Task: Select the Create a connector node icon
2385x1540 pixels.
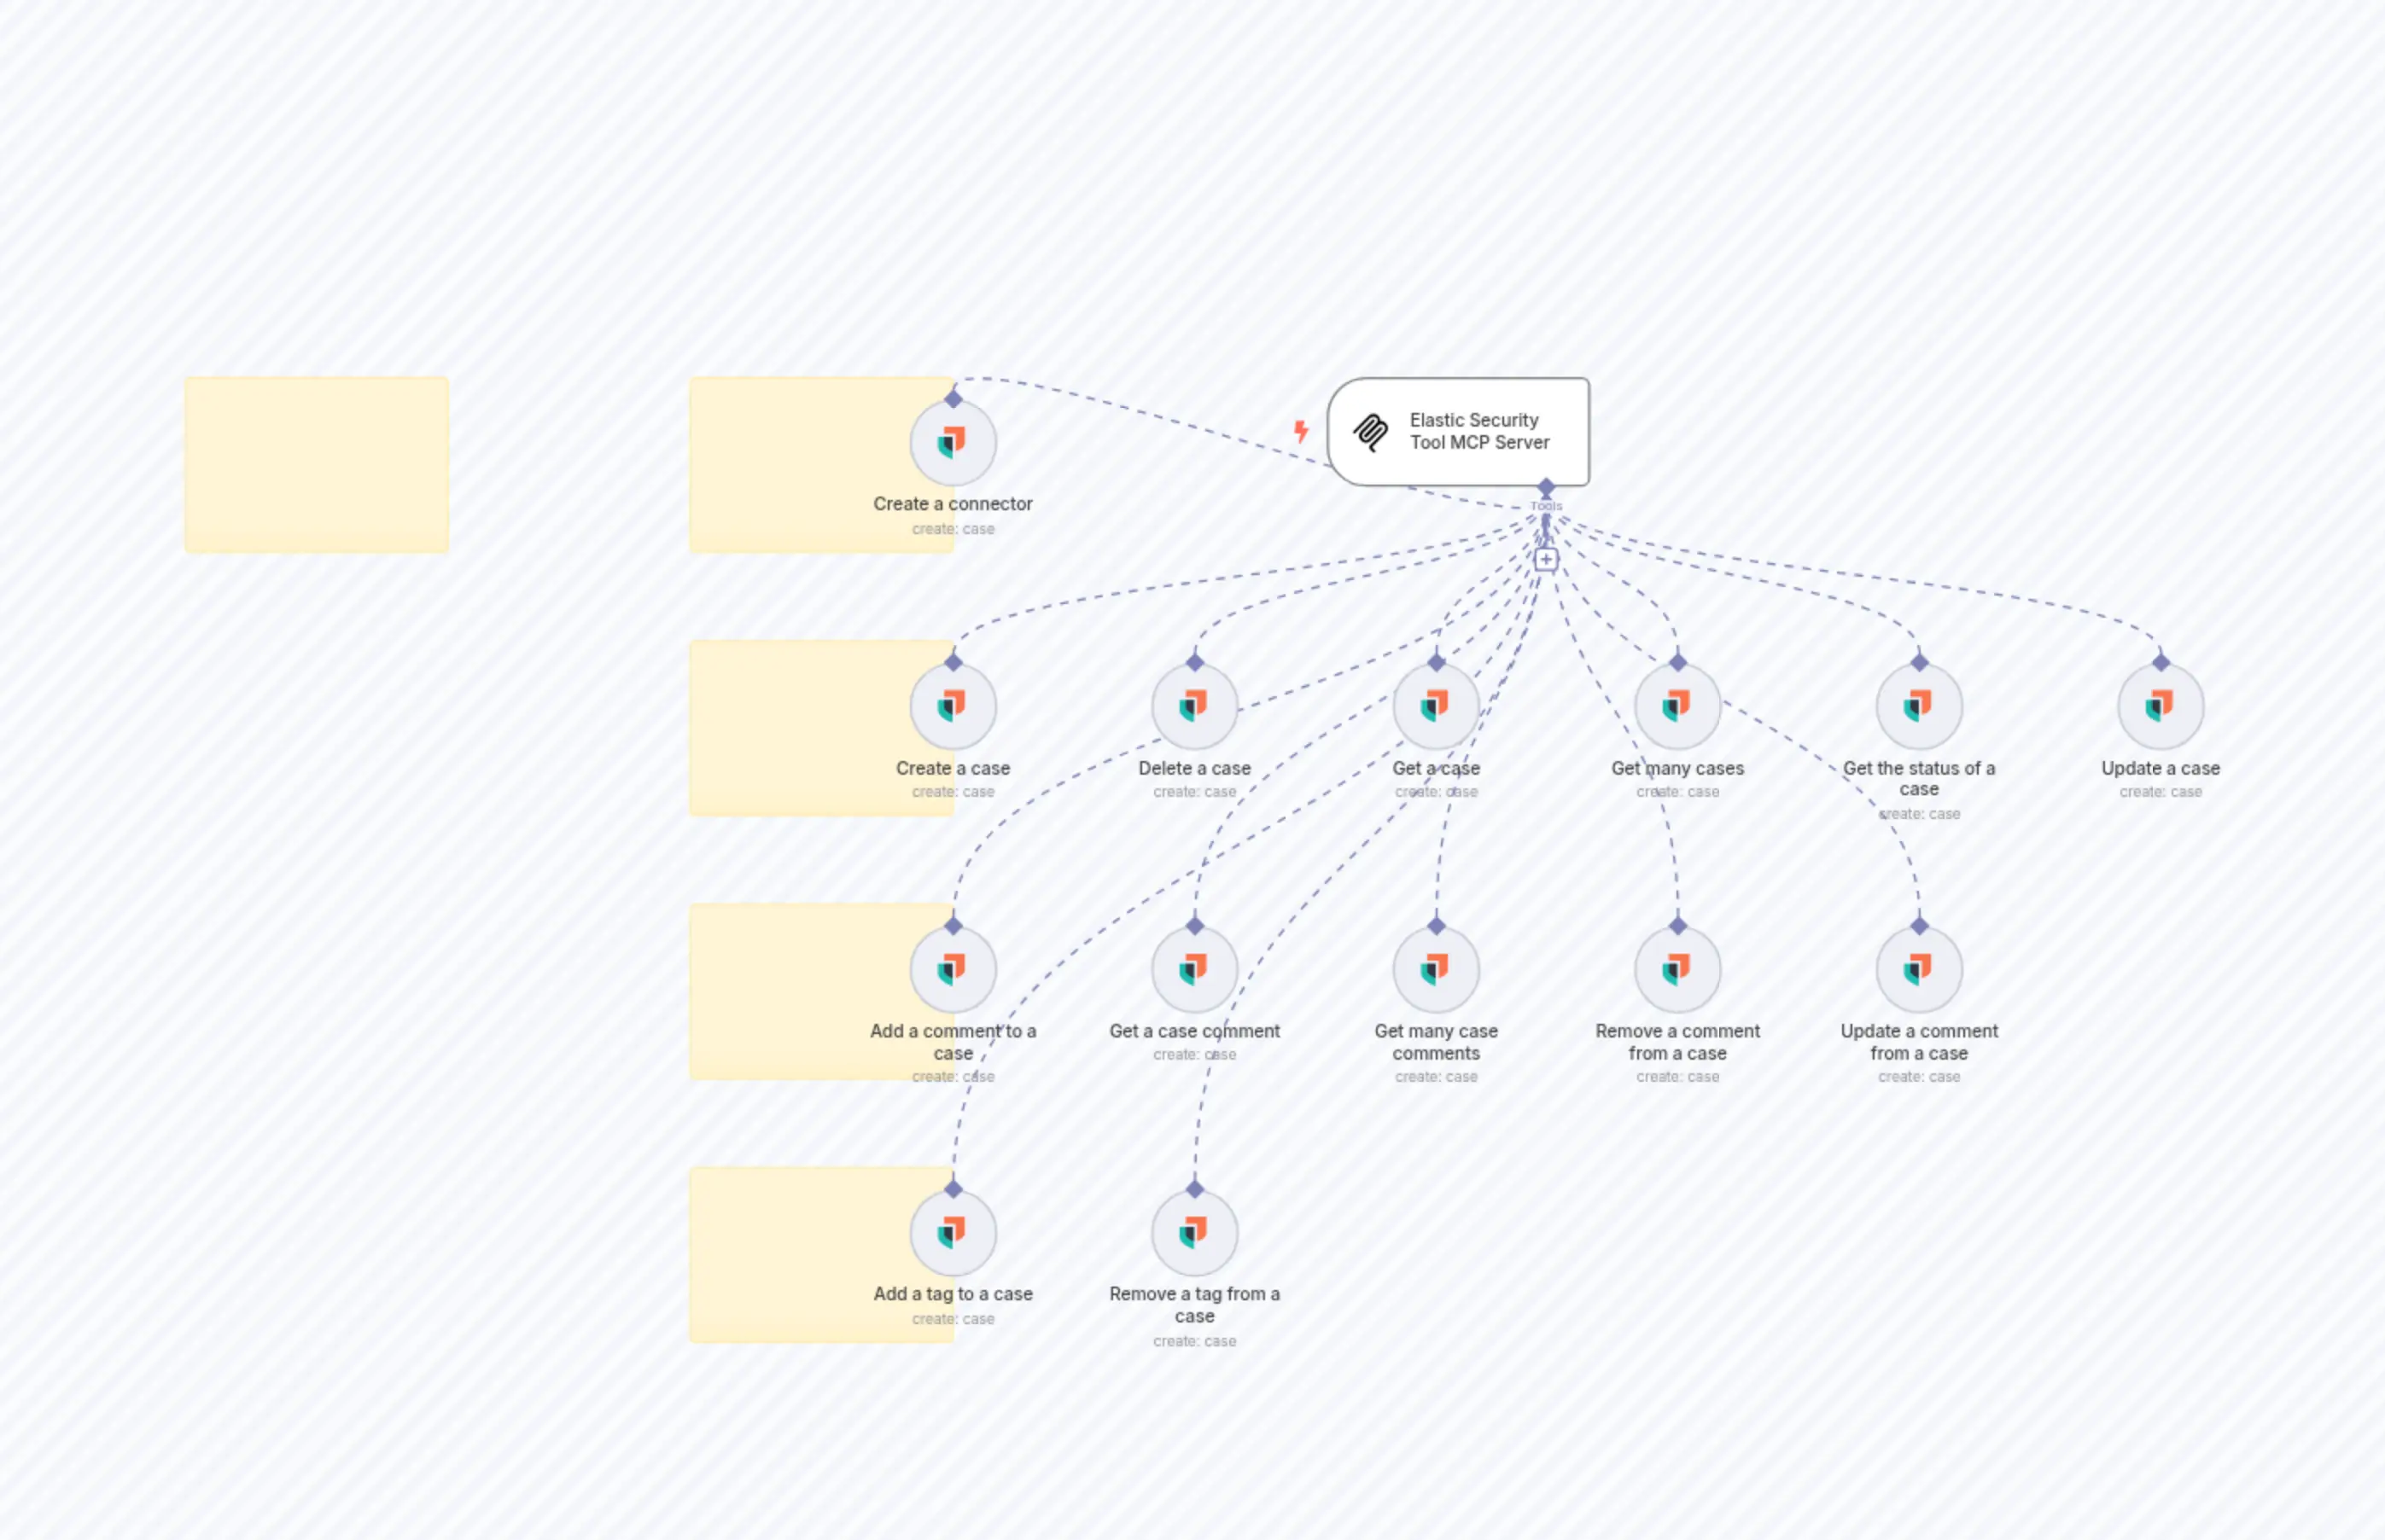Action: tap(953, 443)
